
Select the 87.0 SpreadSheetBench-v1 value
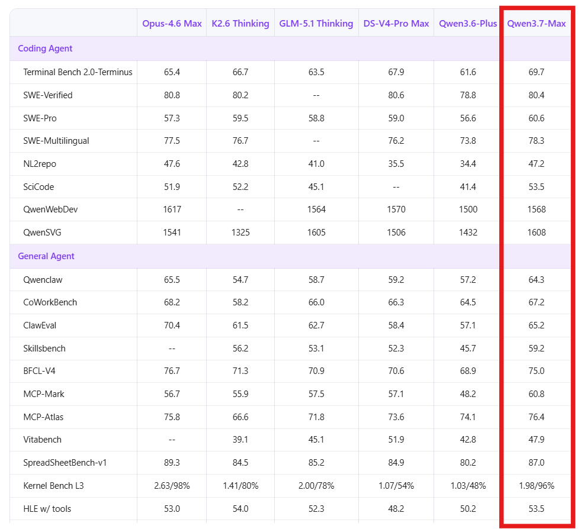click(536, 462)
